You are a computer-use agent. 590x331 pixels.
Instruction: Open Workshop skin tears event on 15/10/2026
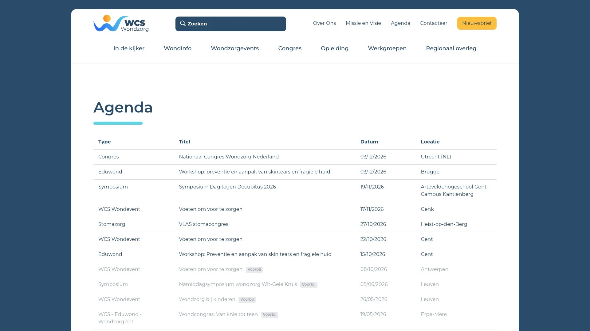pyautogui.click(x=255, y=254)
